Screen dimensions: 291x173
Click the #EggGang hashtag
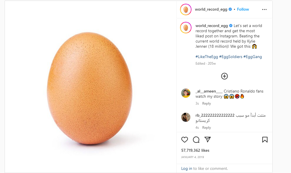[253, 57]
